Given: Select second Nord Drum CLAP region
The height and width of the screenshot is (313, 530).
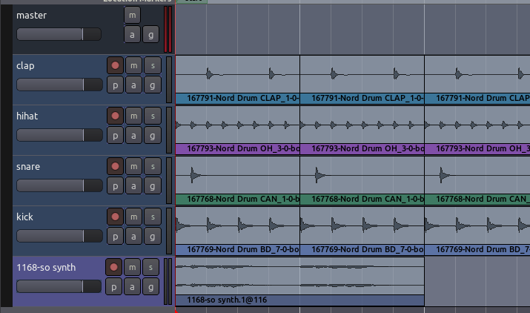Looking at the screenshot, I should (362, 79).
